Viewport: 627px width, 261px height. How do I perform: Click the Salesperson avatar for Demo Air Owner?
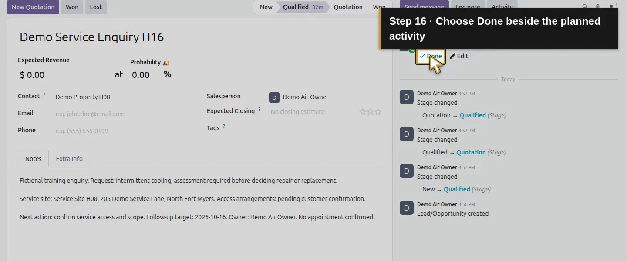point(274,97)
